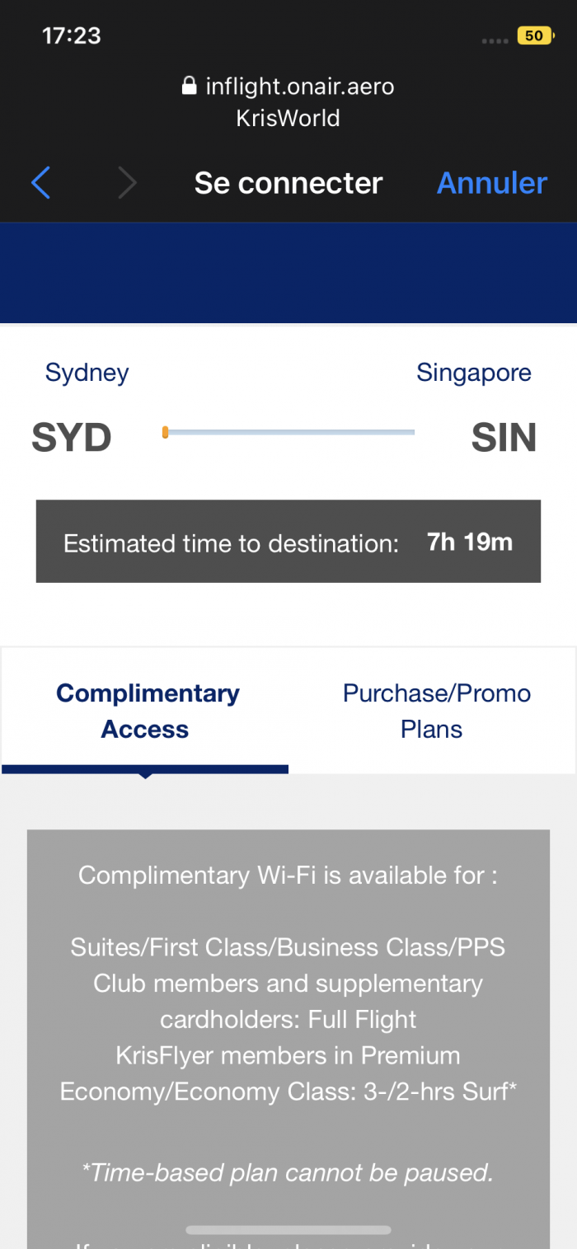
Task: Tap the KrisWorld network name
Action: point(288,118)
